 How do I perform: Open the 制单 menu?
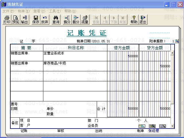click(24, 11)
